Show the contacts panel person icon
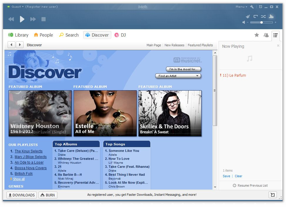 (x=266, y=35)
